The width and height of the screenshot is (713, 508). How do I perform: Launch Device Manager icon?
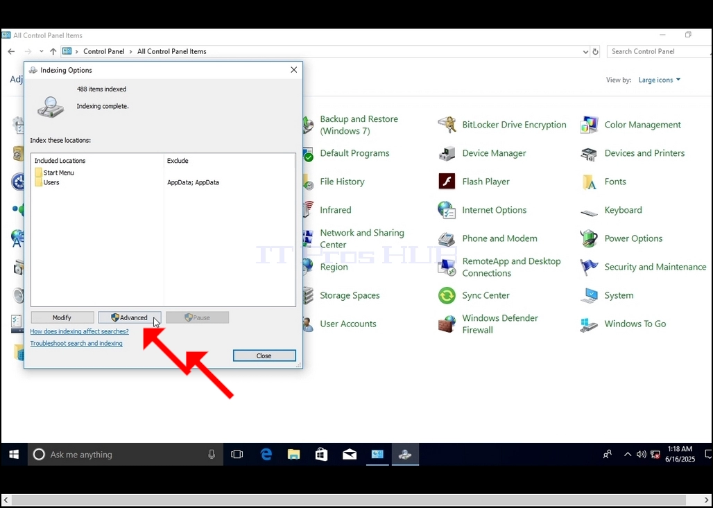tap(447, 153)
